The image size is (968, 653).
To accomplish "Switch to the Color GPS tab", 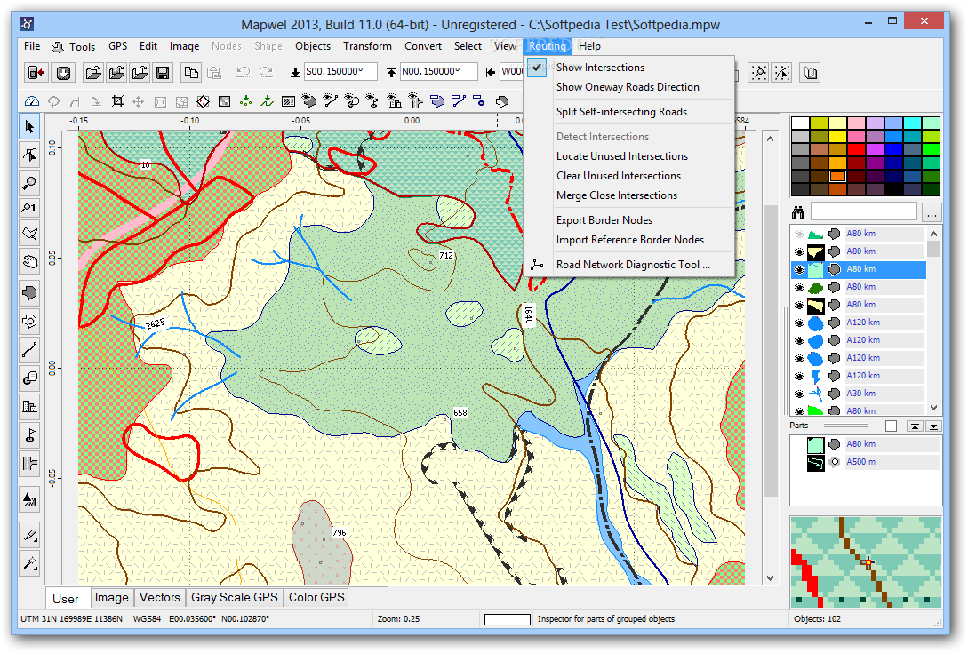I will 316,597.
